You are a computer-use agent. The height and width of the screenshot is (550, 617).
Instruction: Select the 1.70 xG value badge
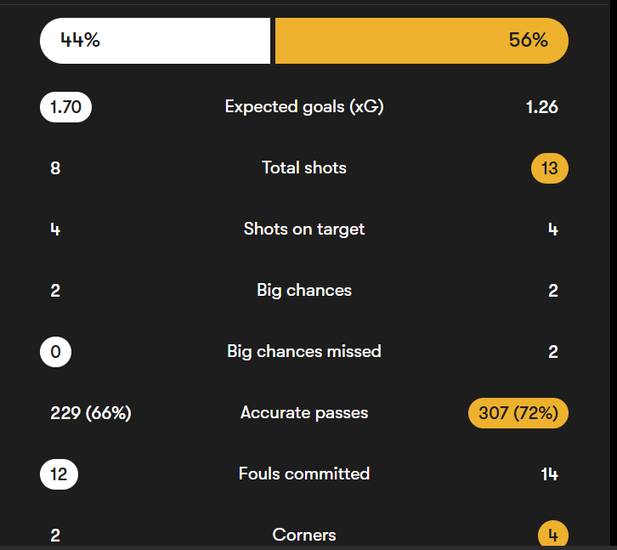click(65, 107)
